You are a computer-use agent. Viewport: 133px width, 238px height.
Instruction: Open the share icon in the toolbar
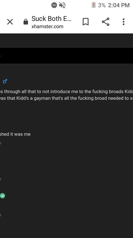point(106,22)
